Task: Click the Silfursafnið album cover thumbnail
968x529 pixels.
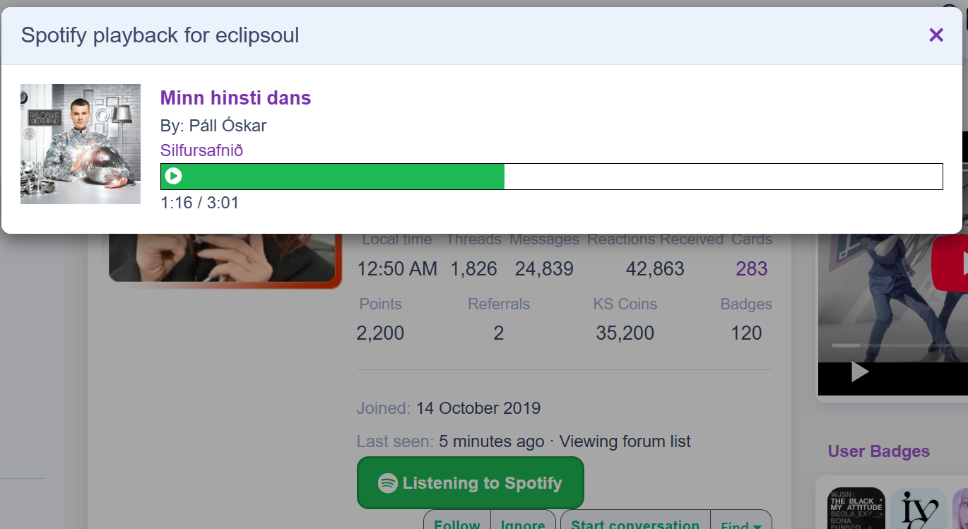Action: tap(81, 144)
